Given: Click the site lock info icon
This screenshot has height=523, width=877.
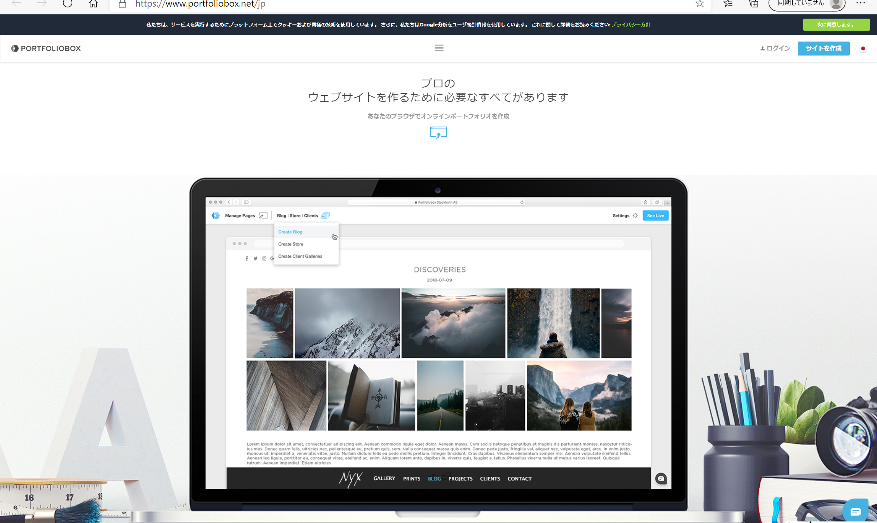Looking at the screenshot, I should click(122, 4).
